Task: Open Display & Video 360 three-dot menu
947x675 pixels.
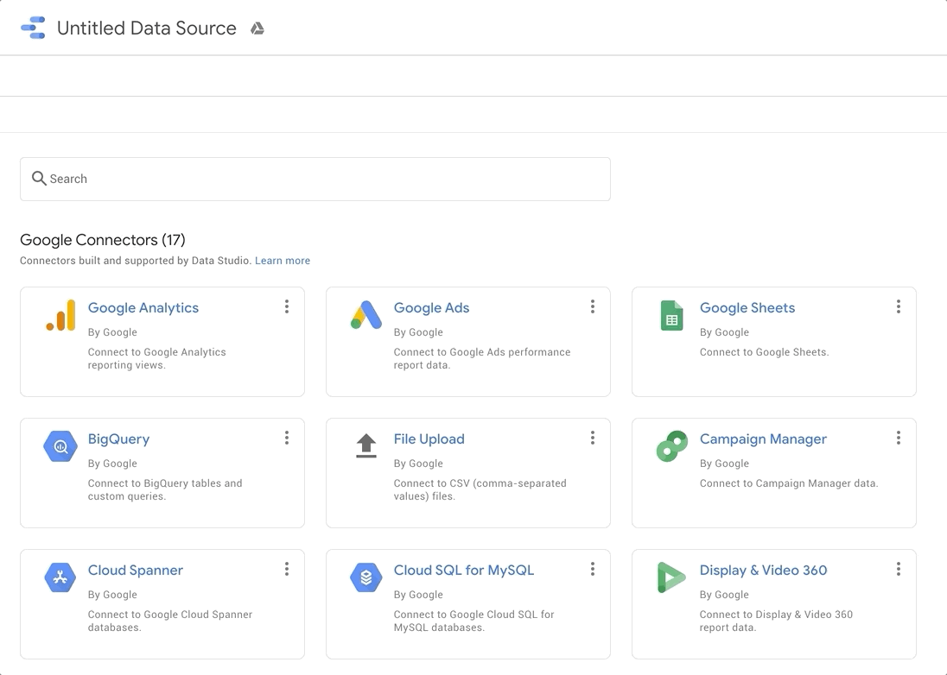Action: click(x=899, y=569)
